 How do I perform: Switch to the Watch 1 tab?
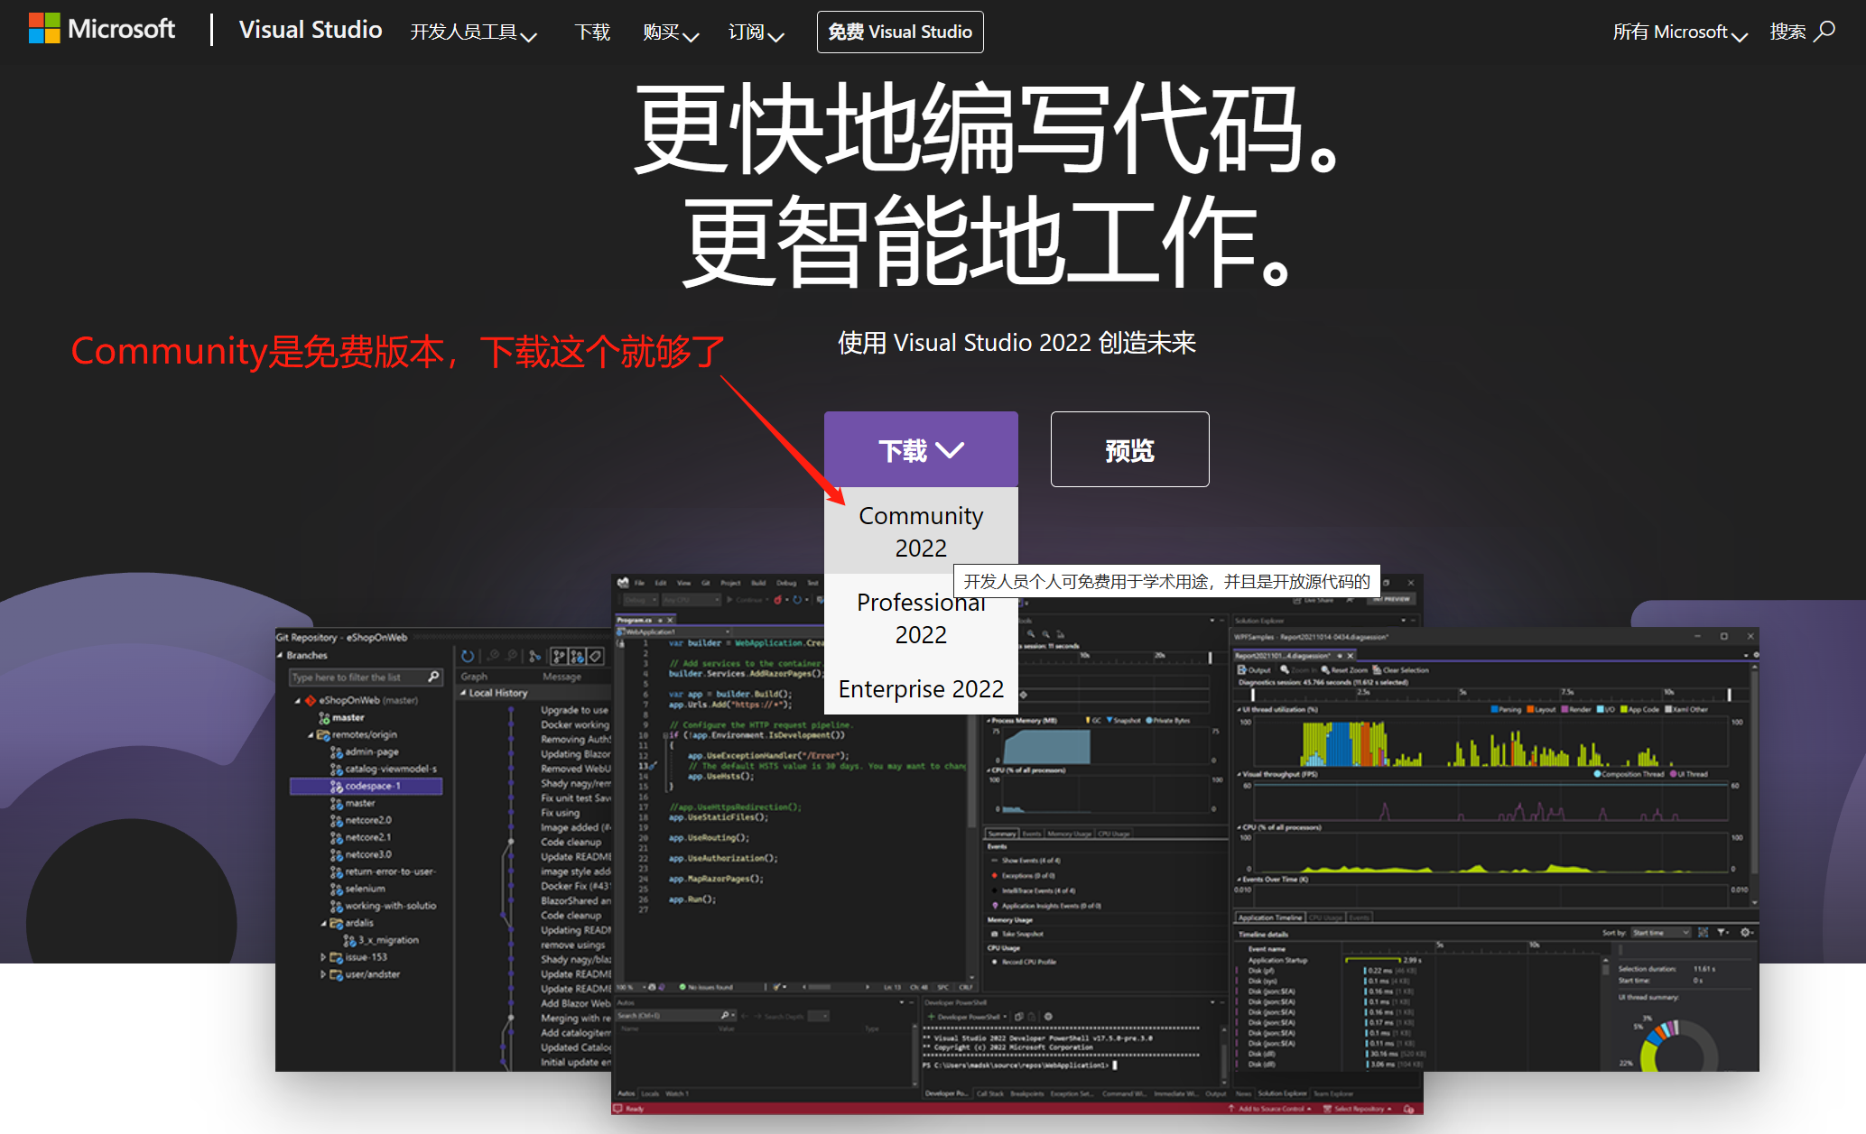click(676, 1093)
